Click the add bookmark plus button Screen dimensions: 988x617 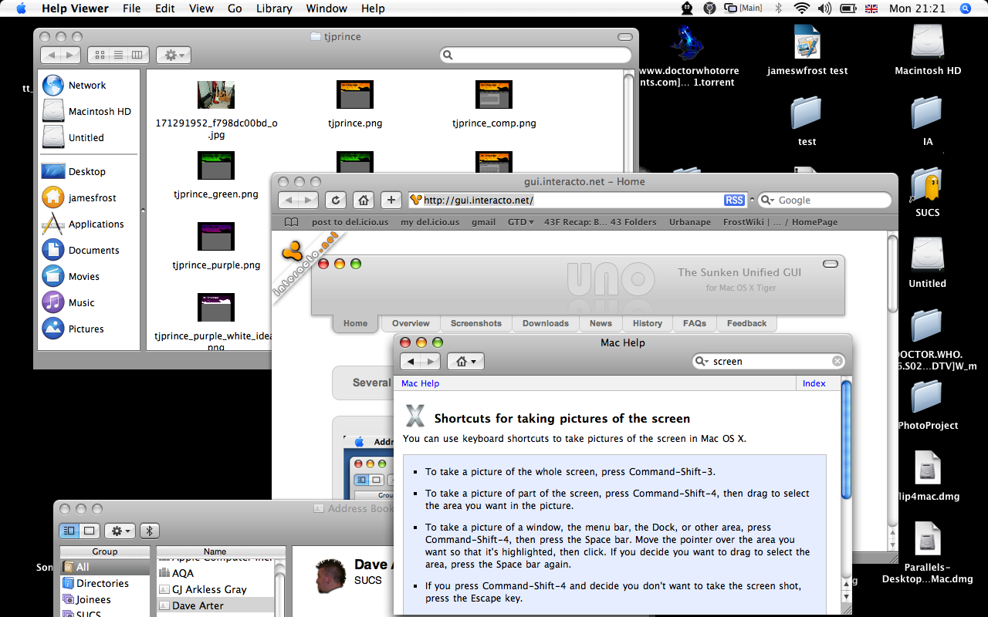click(x=391, y=201)
